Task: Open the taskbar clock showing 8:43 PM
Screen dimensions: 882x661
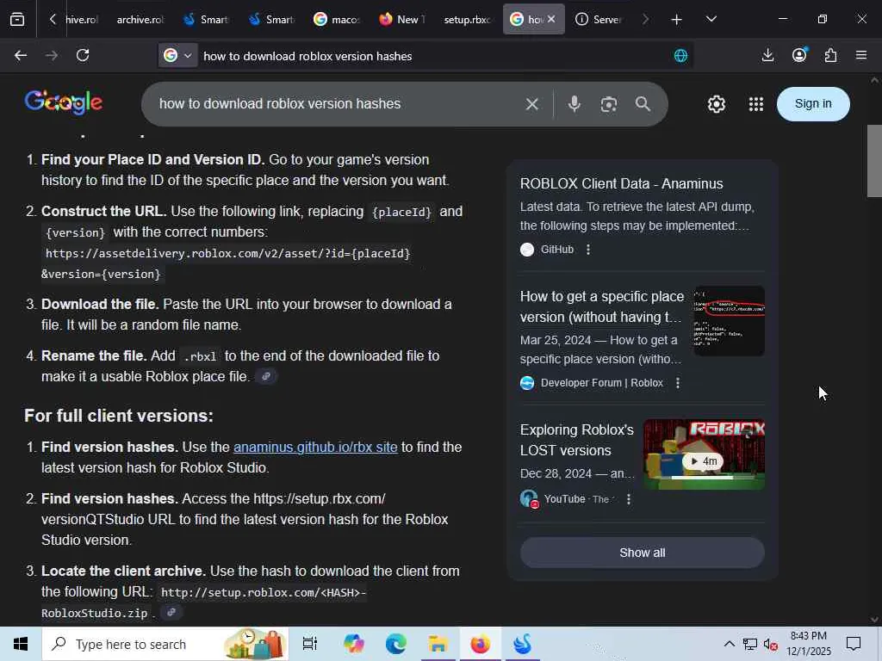Action: tap(808, 644)
